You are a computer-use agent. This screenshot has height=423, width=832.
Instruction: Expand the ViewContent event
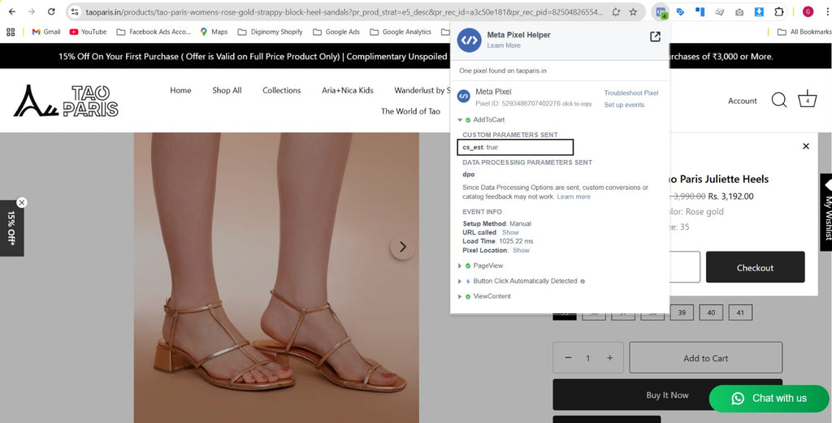[461, 296]
